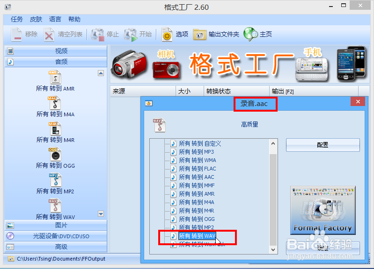Open 选项 options gear icon

(x=167, y=35)
